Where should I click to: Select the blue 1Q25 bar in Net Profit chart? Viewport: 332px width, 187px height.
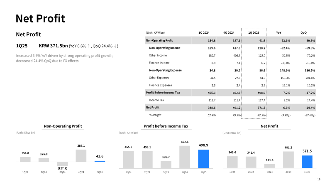point(307,162)
